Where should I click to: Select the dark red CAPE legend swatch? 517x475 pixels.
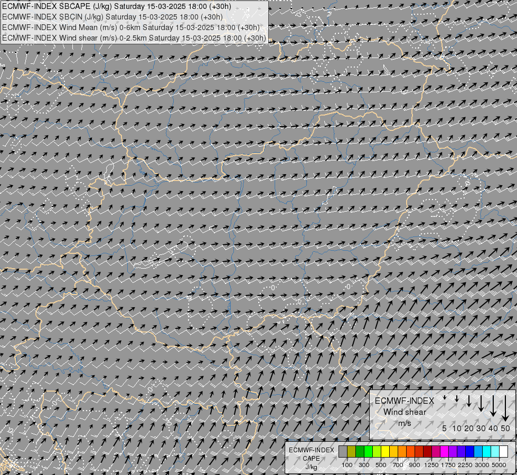click(x=427, y=451)
